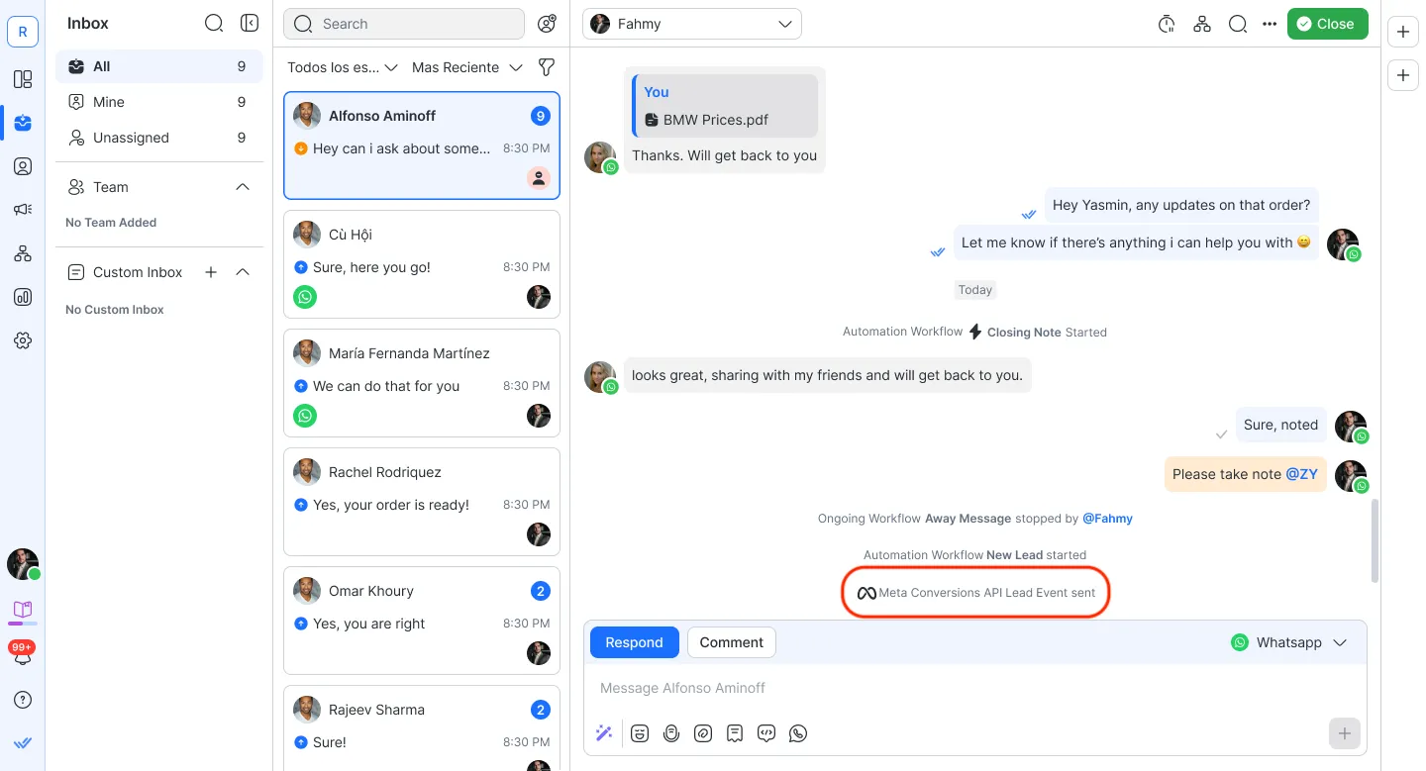
Task: Open the emoji picker in composer
Action: pos(640,733)
